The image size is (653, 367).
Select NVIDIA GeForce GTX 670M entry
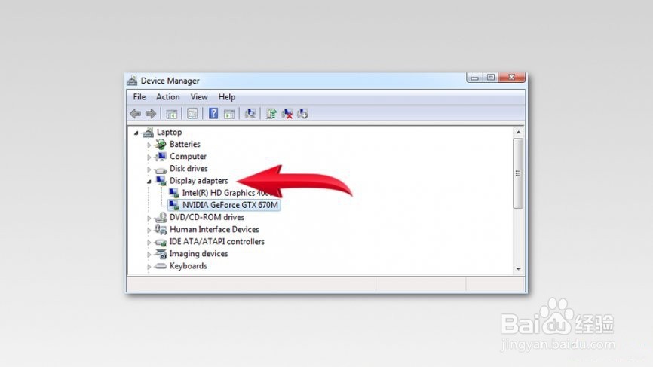click(x=230, y=205)
